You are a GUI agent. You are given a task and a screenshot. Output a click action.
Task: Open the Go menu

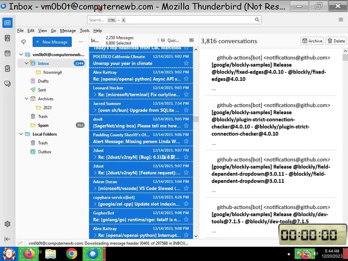pyautogui.click(x=53, y=31)
